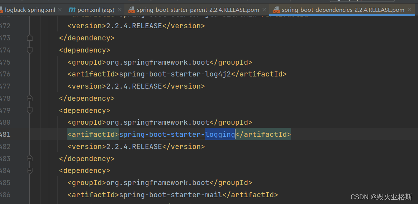Screen dimensions: 418x204
Task: Close spring-boot-dependencies-2.2.4.RELEASE.pom tab
Action: point(409,10)
